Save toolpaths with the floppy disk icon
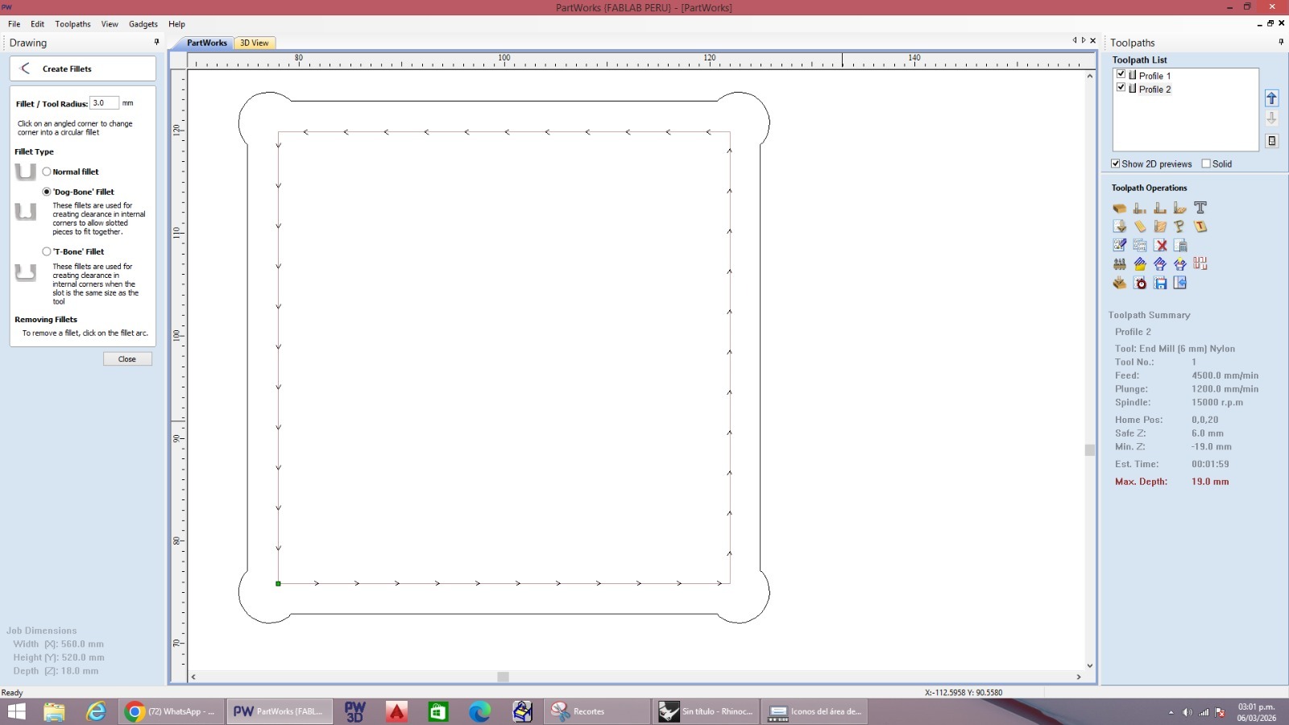The height and width of the screenshot is (725, 1289). point(1160,283)
